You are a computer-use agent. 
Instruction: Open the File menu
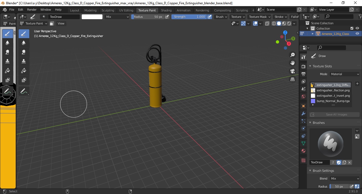point(12,10)
